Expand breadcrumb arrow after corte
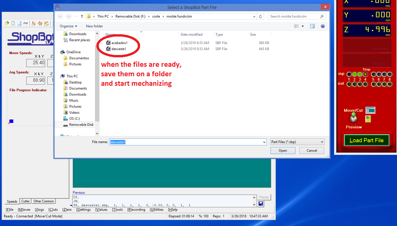 point(163,16)
